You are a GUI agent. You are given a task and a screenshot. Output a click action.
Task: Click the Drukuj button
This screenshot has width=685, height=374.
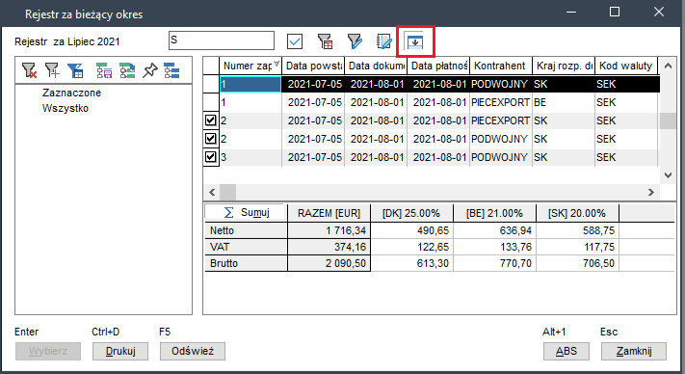coord(120,351)
